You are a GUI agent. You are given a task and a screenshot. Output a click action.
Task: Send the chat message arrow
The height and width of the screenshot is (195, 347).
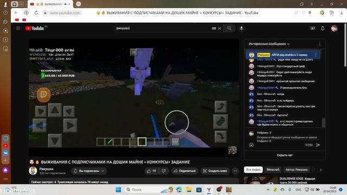pos(318,145)
